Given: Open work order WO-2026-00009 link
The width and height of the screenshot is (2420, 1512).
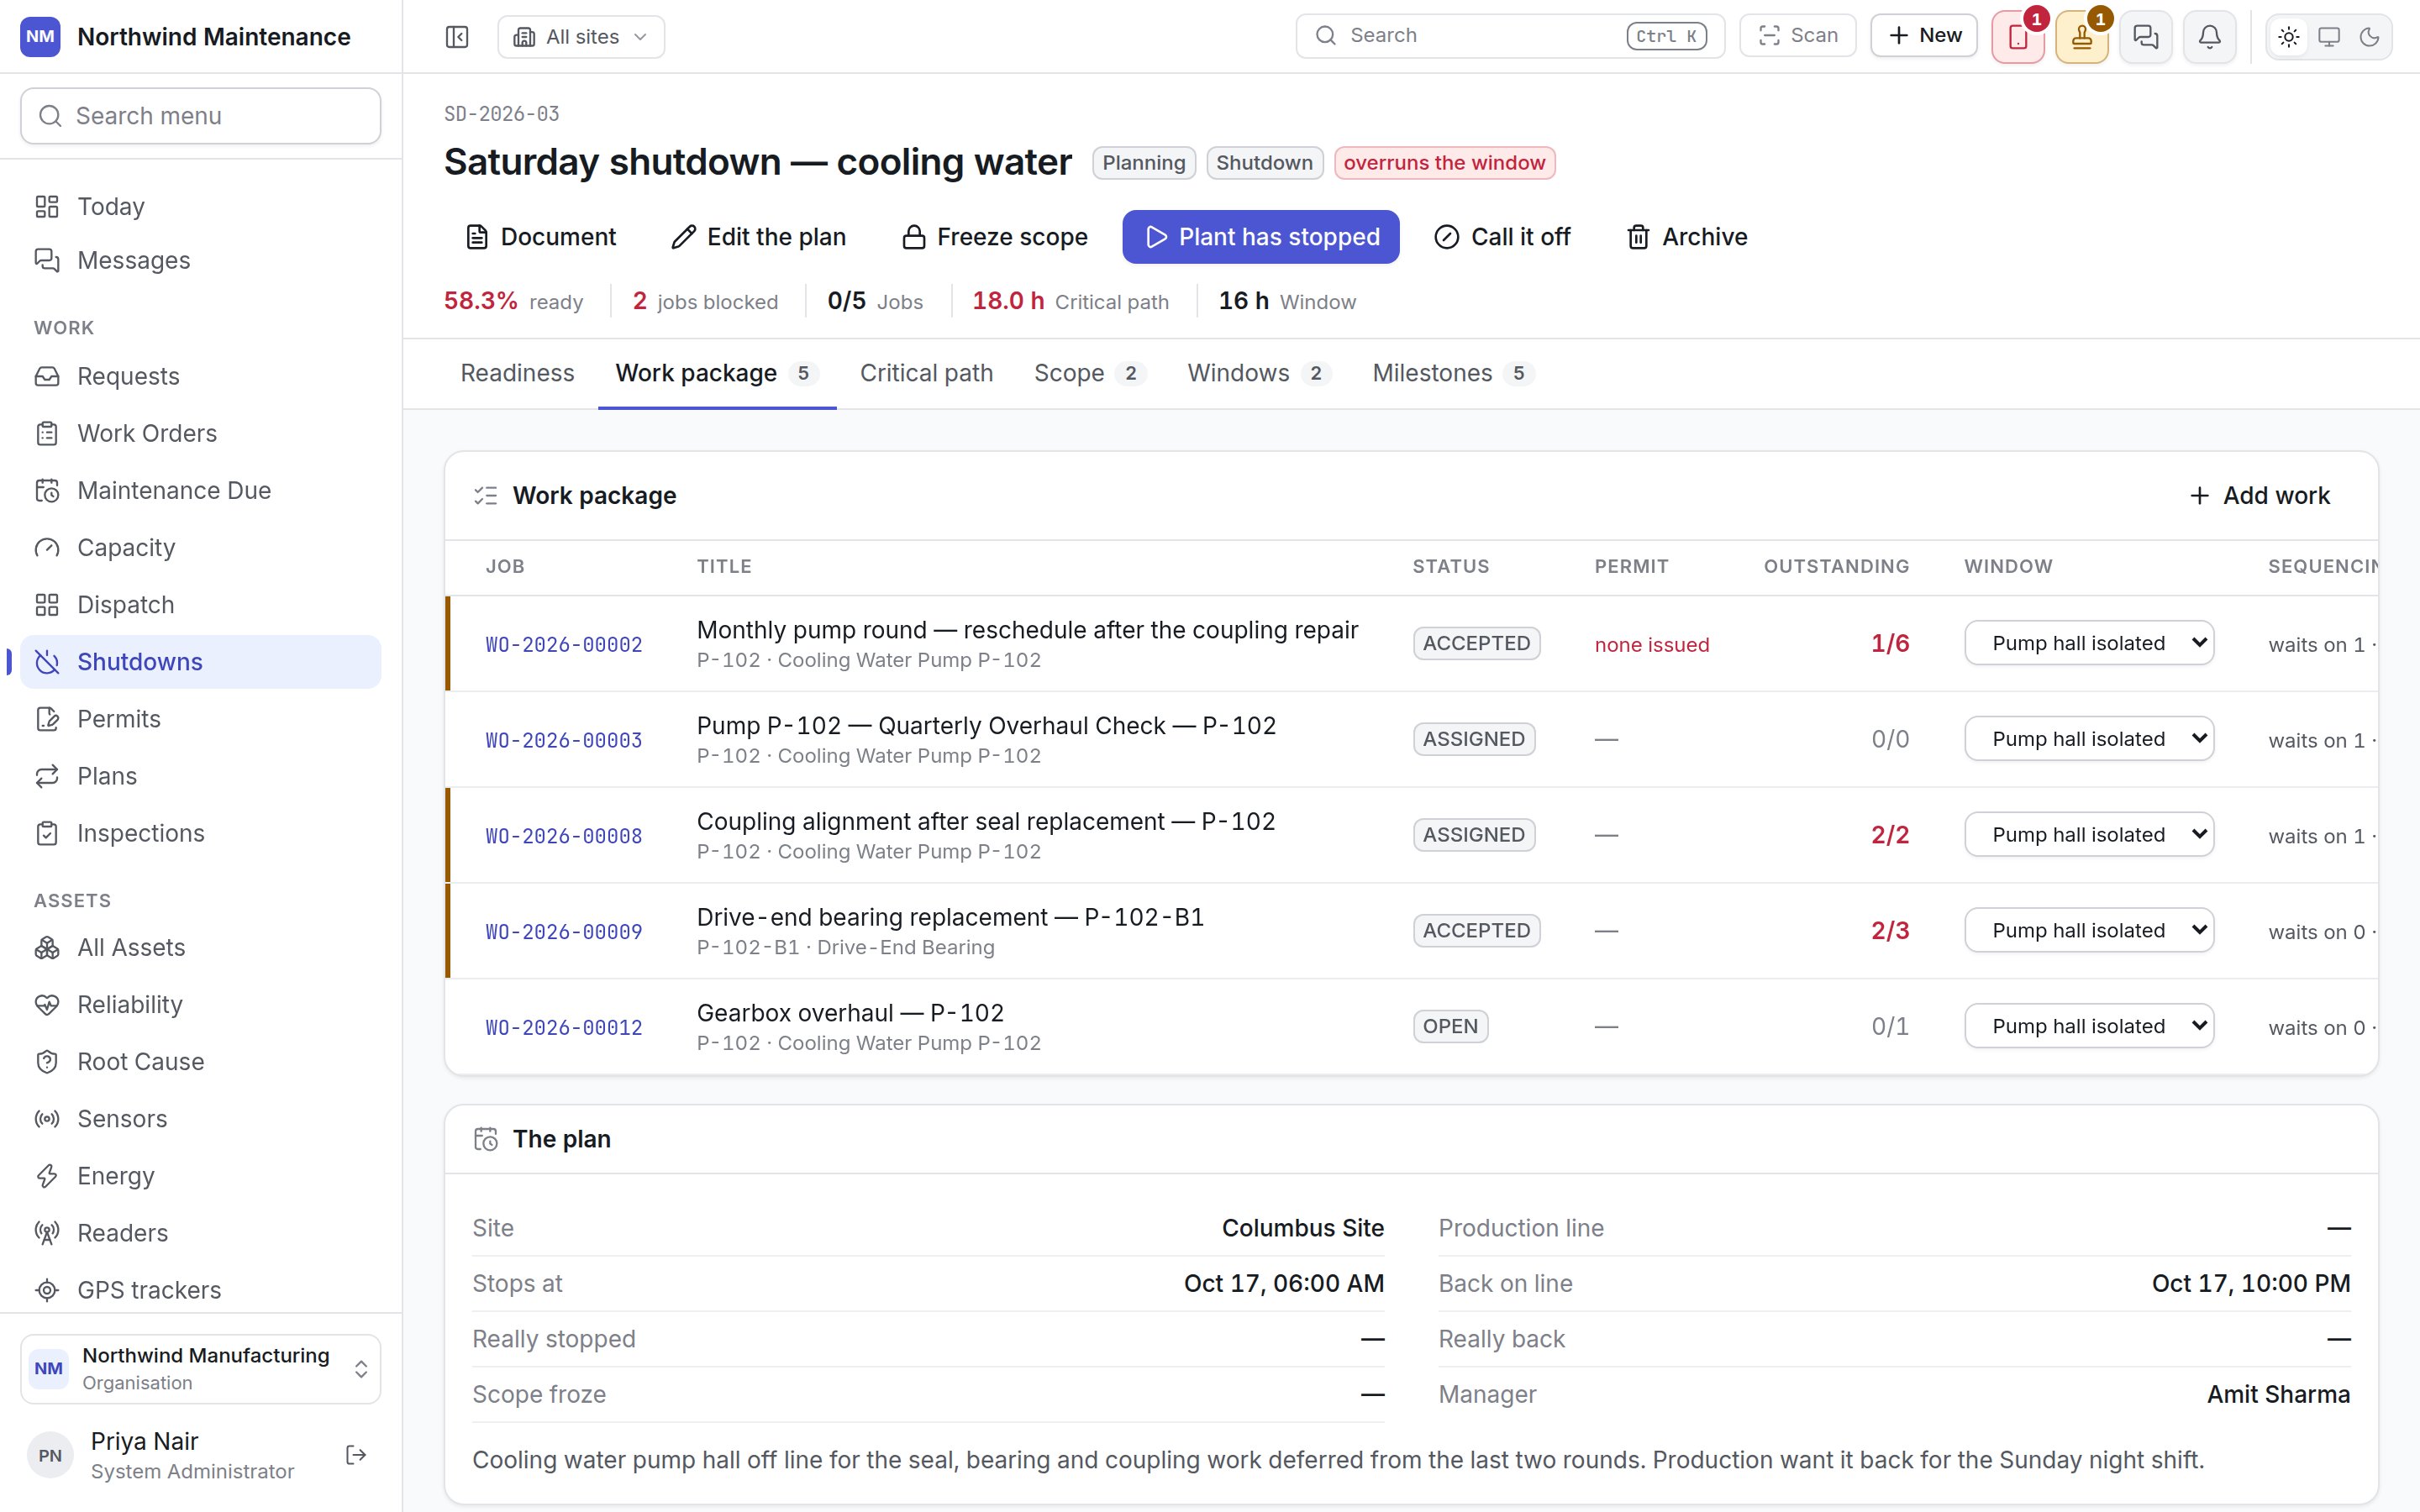Looking at the screenshot, I should coord(564,932).
